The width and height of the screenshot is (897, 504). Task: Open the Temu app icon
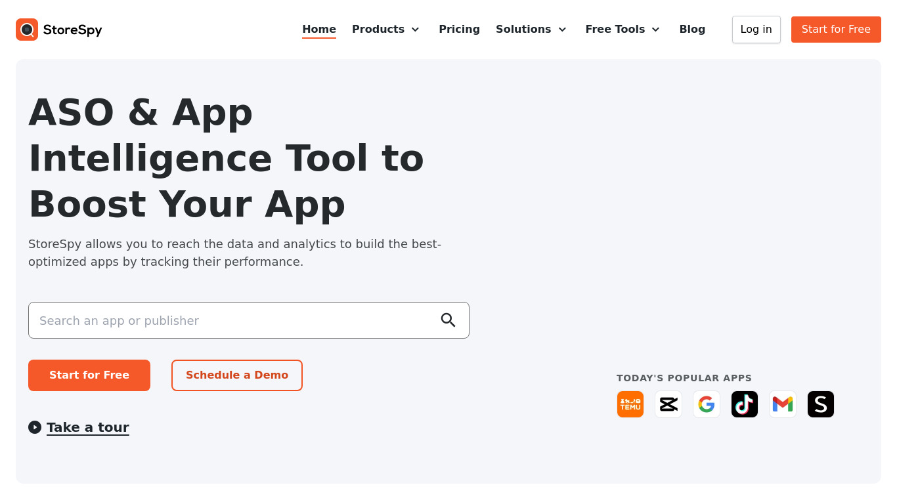(x=630, y=404)
